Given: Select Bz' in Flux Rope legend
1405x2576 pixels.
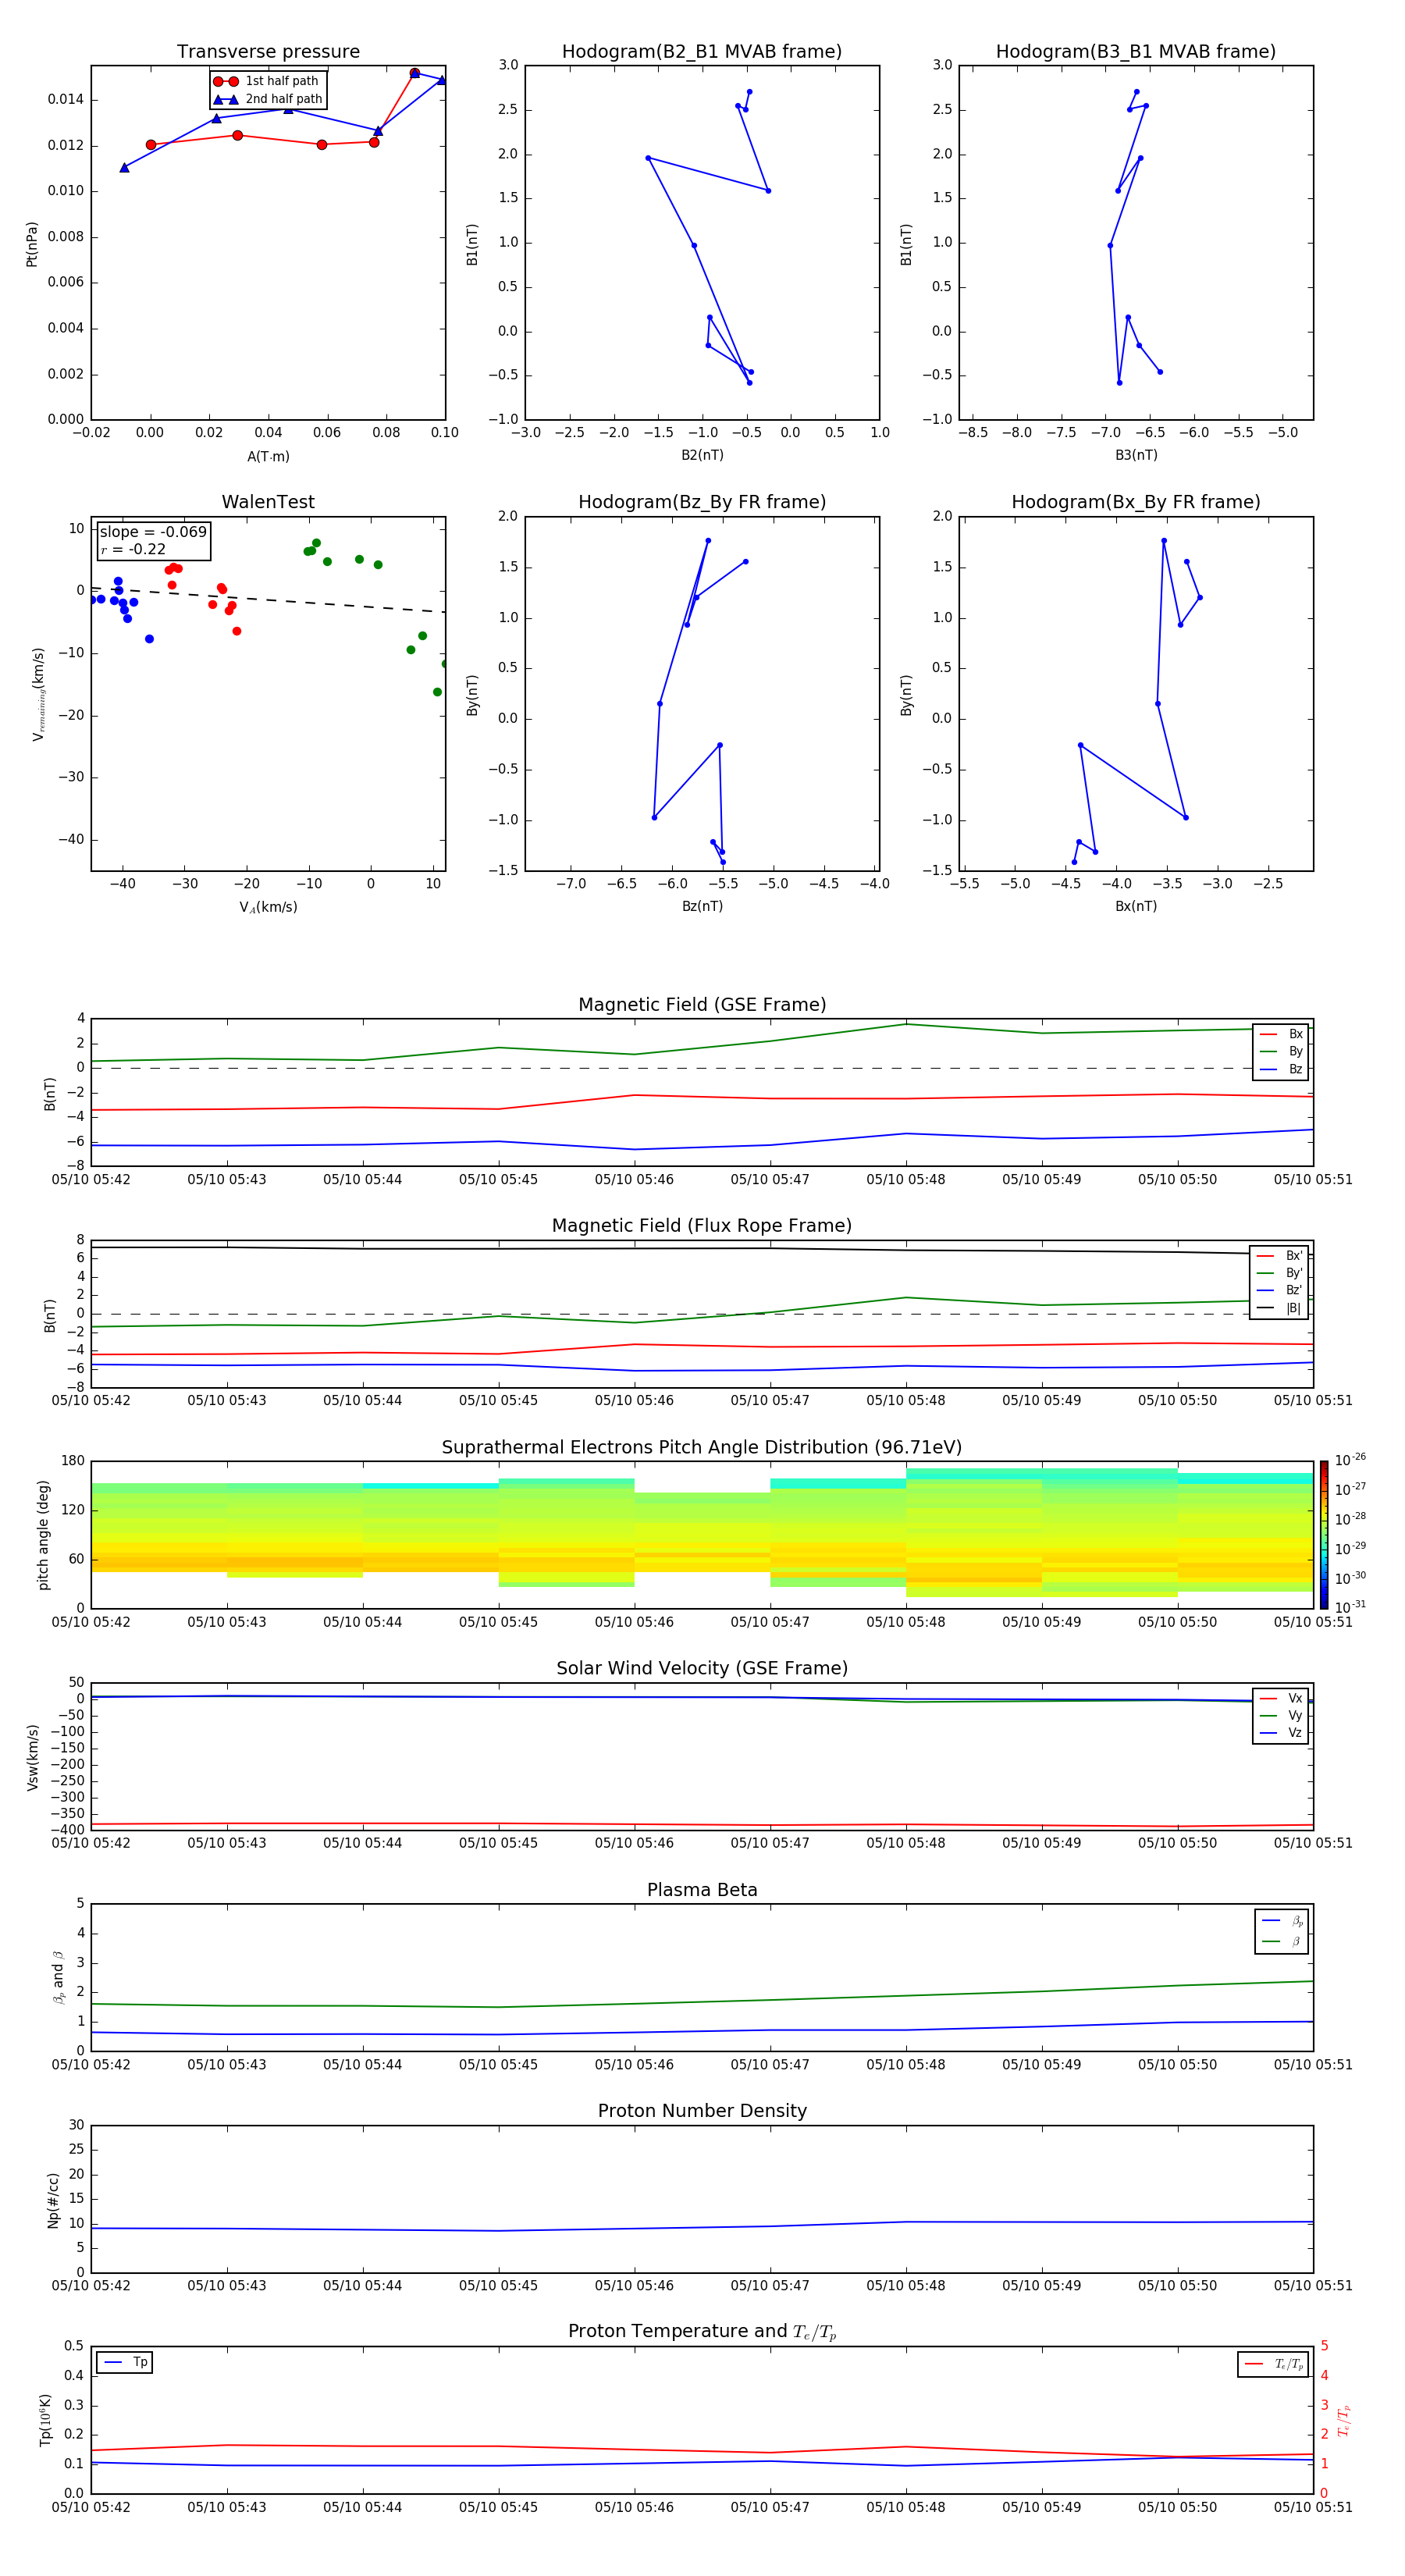Looking at the screenshot, I should (1280, 1290).
